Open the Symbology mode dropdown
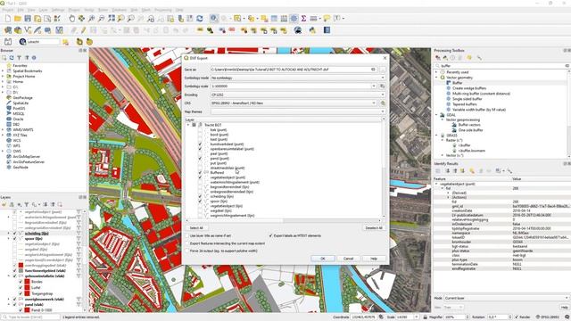 tap(298, 78)
